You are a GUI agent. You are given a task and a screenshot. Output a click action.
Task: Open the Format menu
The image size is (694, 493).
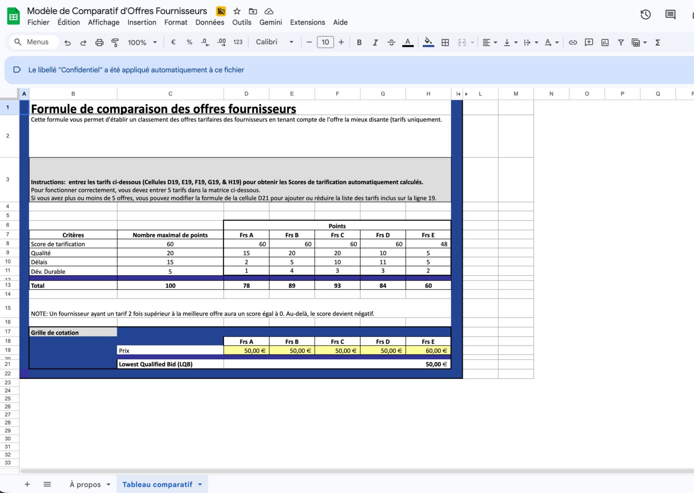point(176,22)
